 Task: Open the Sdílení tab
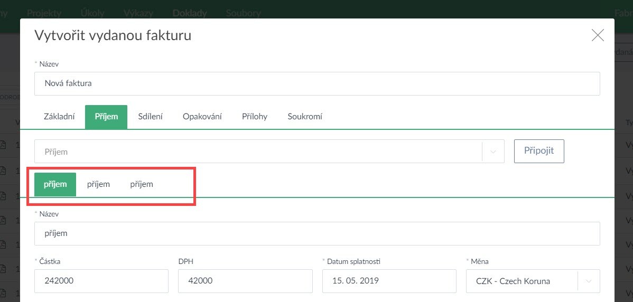(150, 117)
